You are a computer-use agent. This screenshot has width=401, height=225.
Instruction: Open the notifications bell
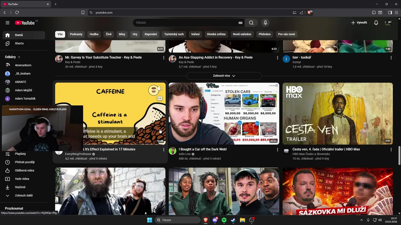376,22
